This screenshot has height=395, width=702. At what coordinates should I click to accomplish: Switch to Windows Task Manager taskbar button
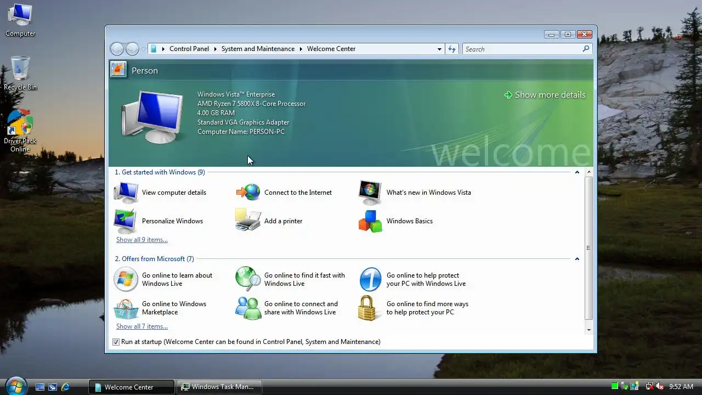pyautogui.click(x=219, y=387)
